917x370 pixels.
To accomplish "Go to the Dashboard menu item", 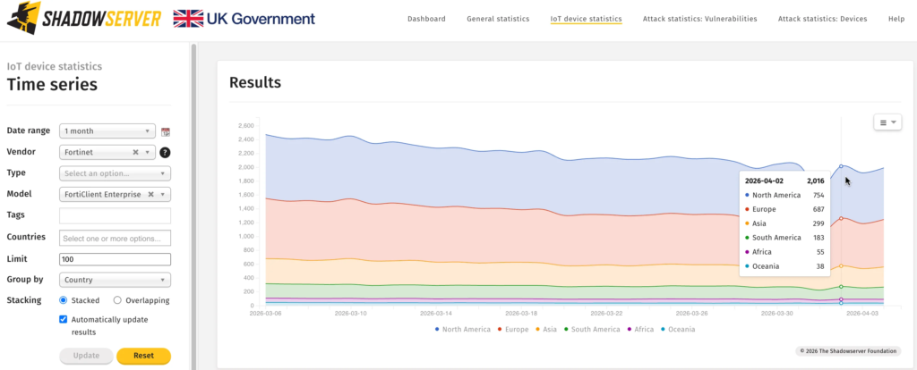I will [426, 19].
